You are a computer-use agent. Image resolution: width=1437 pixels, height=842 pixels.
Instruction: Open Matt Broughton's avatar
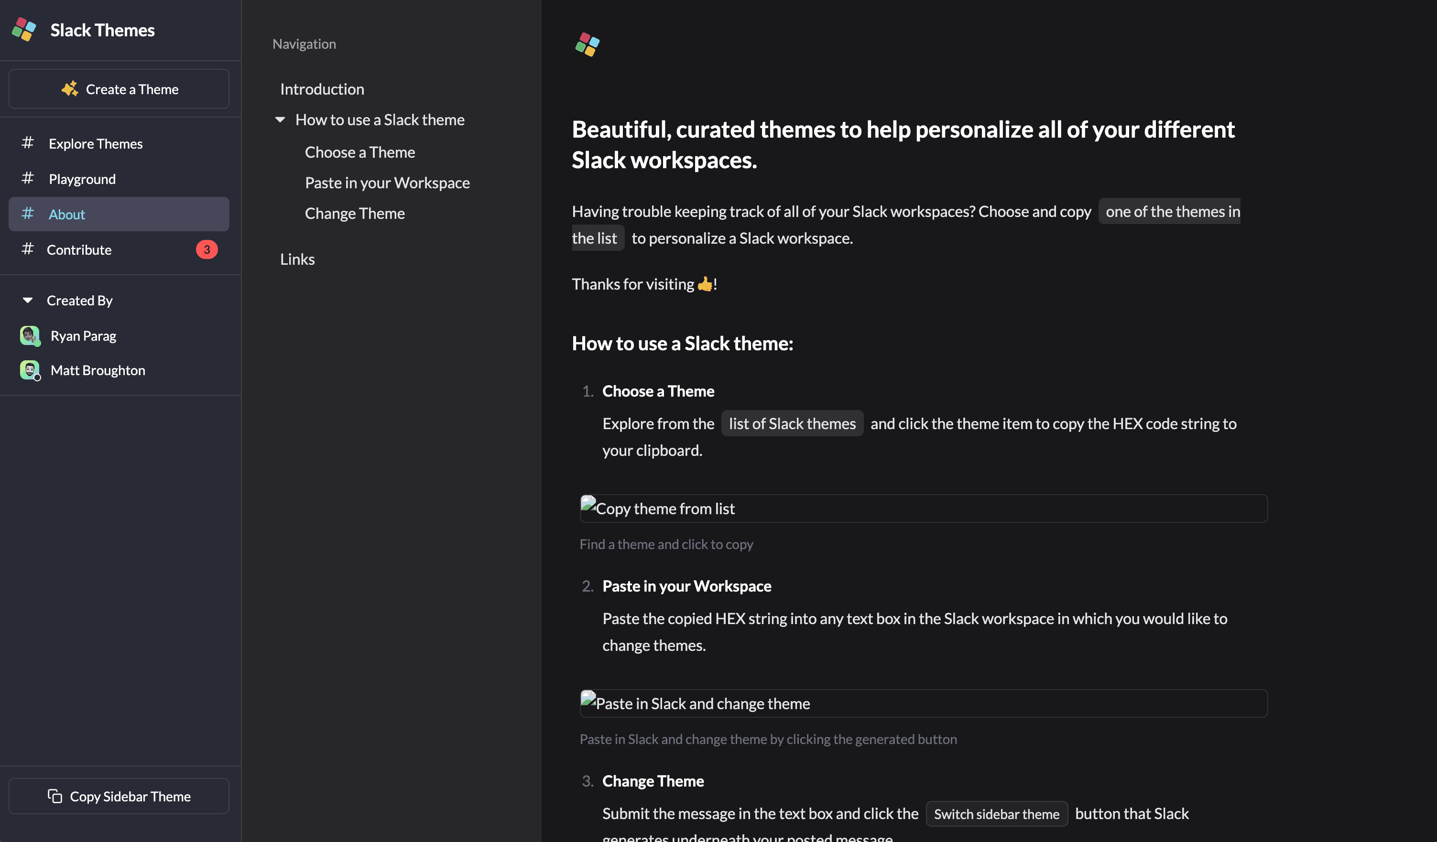pyautogui.click(x=30, y=370)
